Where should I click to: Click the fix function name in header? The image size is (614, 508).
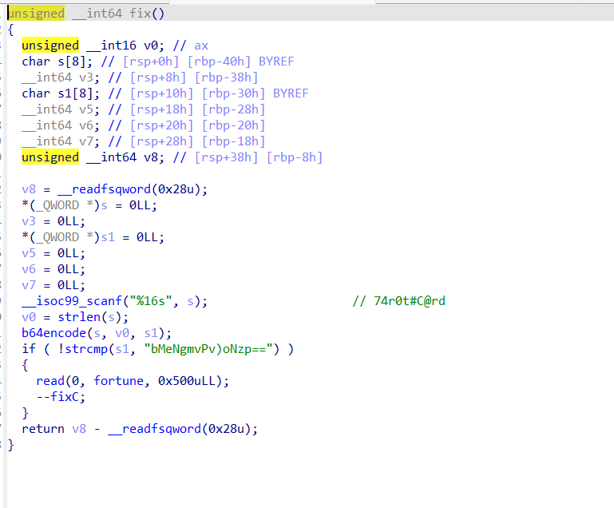pos(149,14)
